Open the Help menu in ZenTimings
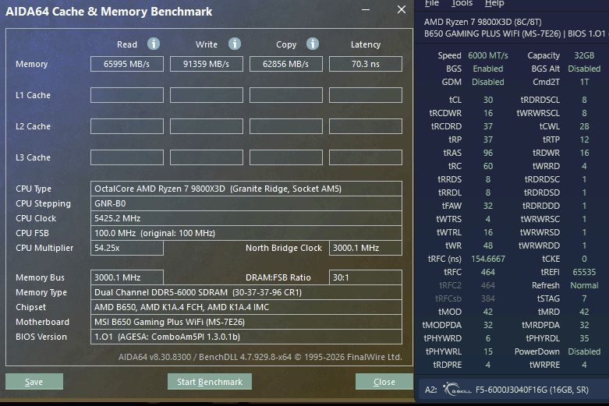Screen dimensions: 609x406 [x=494, y=3]
